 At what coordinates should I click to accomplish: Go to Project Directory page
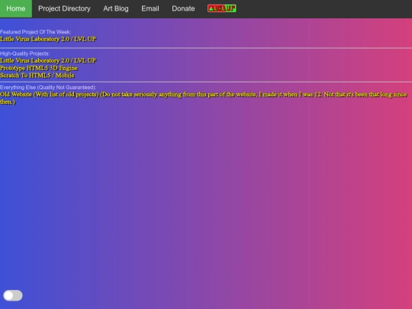[x=64, y=8]
